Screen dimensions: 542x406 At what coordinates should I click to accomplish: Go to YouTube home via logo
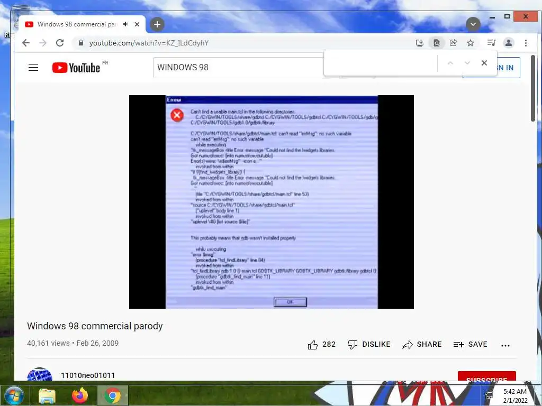[x=76, y=68]
